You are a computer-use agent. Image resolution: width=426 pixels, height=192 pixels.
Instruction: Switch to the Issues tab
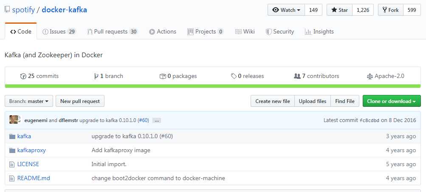tap(59, 31)
